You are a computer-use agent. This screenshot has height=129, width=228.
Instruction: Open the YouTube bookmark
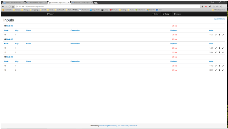(x=114, y=10)
